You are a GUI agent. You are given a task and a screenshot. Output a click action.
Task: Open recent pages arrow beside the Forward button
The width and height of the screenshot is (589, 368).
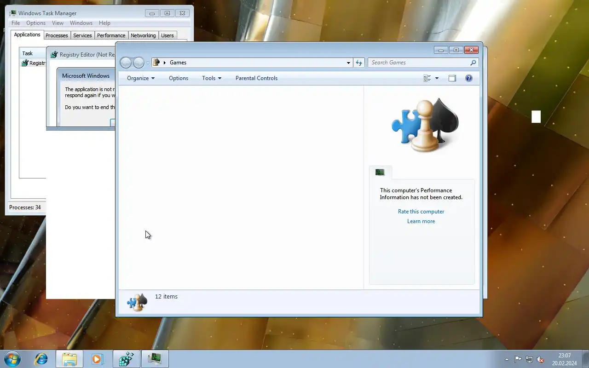(148, 63)
